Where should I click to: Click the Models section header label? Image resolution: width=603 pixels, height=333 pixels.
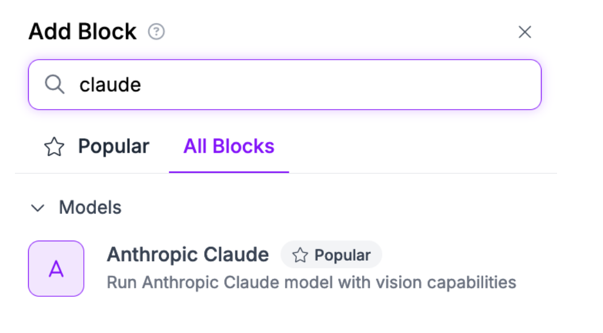point(90,207)
